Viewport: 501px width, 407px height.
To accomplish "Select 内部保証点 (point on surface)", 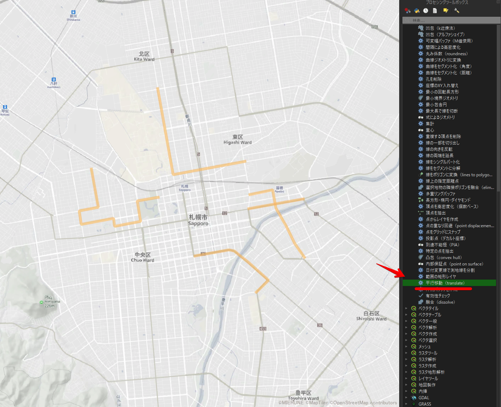I will 454,264.
